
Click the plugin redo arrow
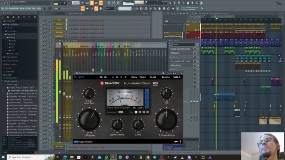[105, 77]
